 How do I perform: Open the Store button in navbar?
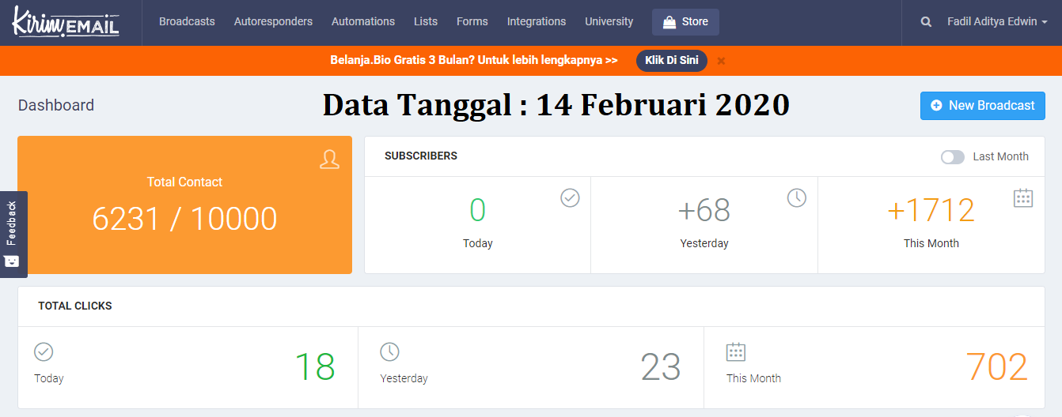pos(685,22)
